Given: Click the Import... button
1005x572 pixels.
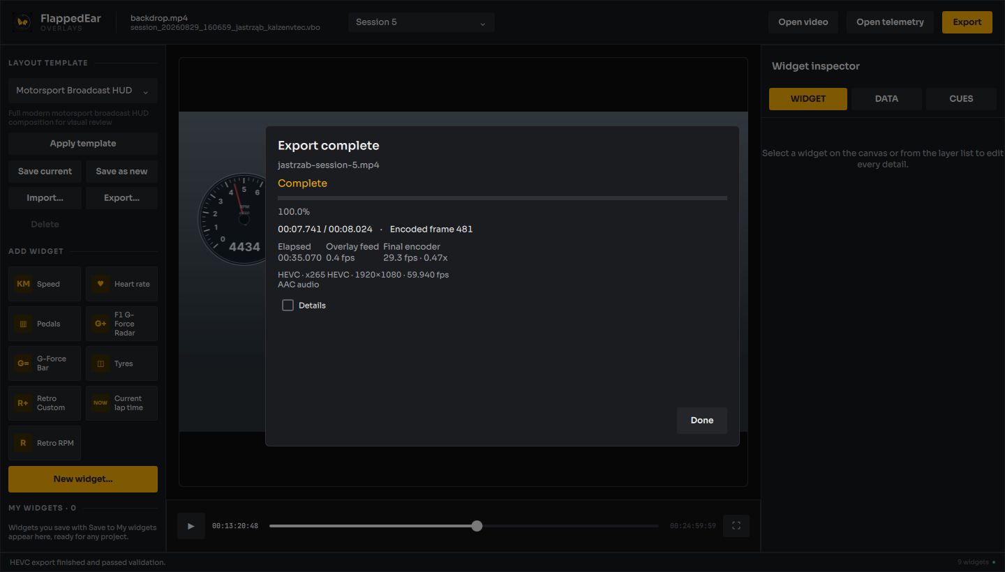Looking at the screenshot, I should pyautogui.click(x=45, y=198).
